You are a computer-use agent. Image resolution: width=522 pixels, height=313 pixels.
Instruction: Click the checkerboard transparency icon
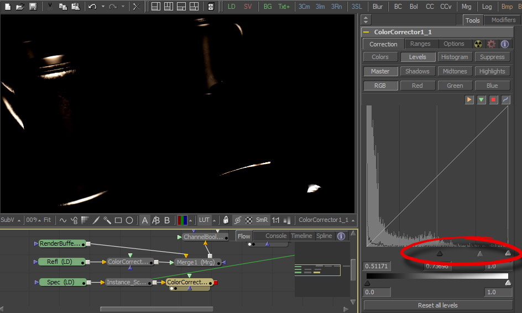coord(249,220)
